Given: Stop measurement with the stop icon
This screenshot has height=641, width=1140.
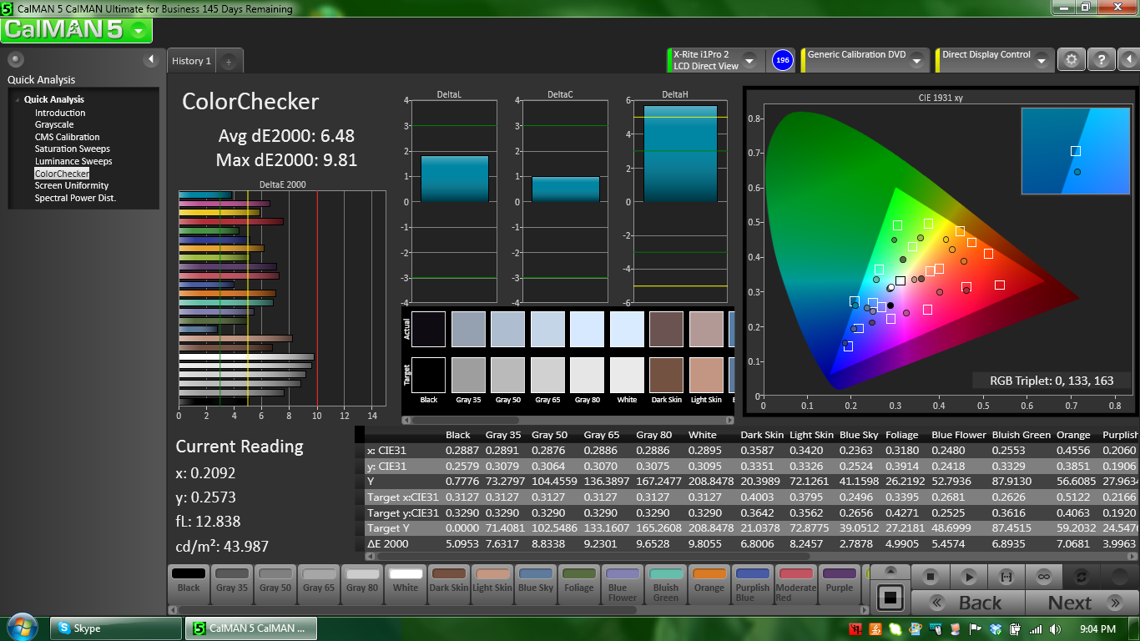Looking at the screenshot, I should pos(932,577).
